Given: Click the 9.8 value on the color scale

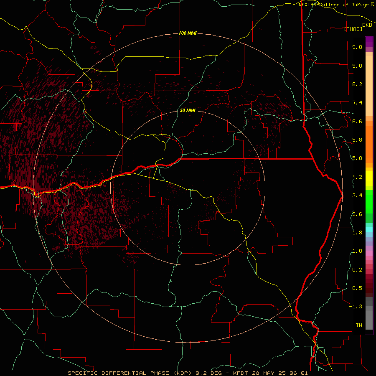Looking at the screenshot, I should [x=357, y=47].
